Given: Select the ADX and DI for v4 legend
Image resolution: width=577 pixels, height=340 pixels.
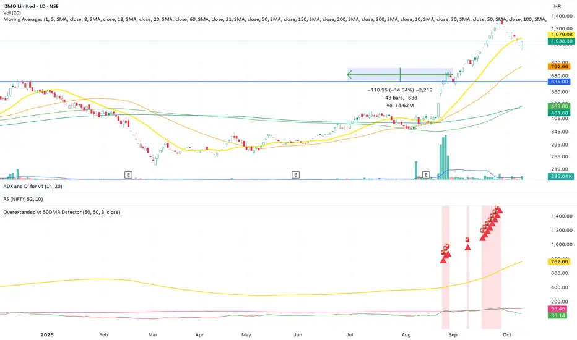Looking at the screenshot, I should coord(33,186).
